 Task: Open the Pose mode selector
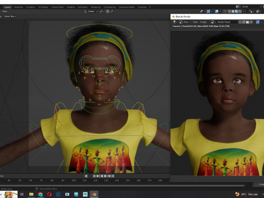pos(4,12)
